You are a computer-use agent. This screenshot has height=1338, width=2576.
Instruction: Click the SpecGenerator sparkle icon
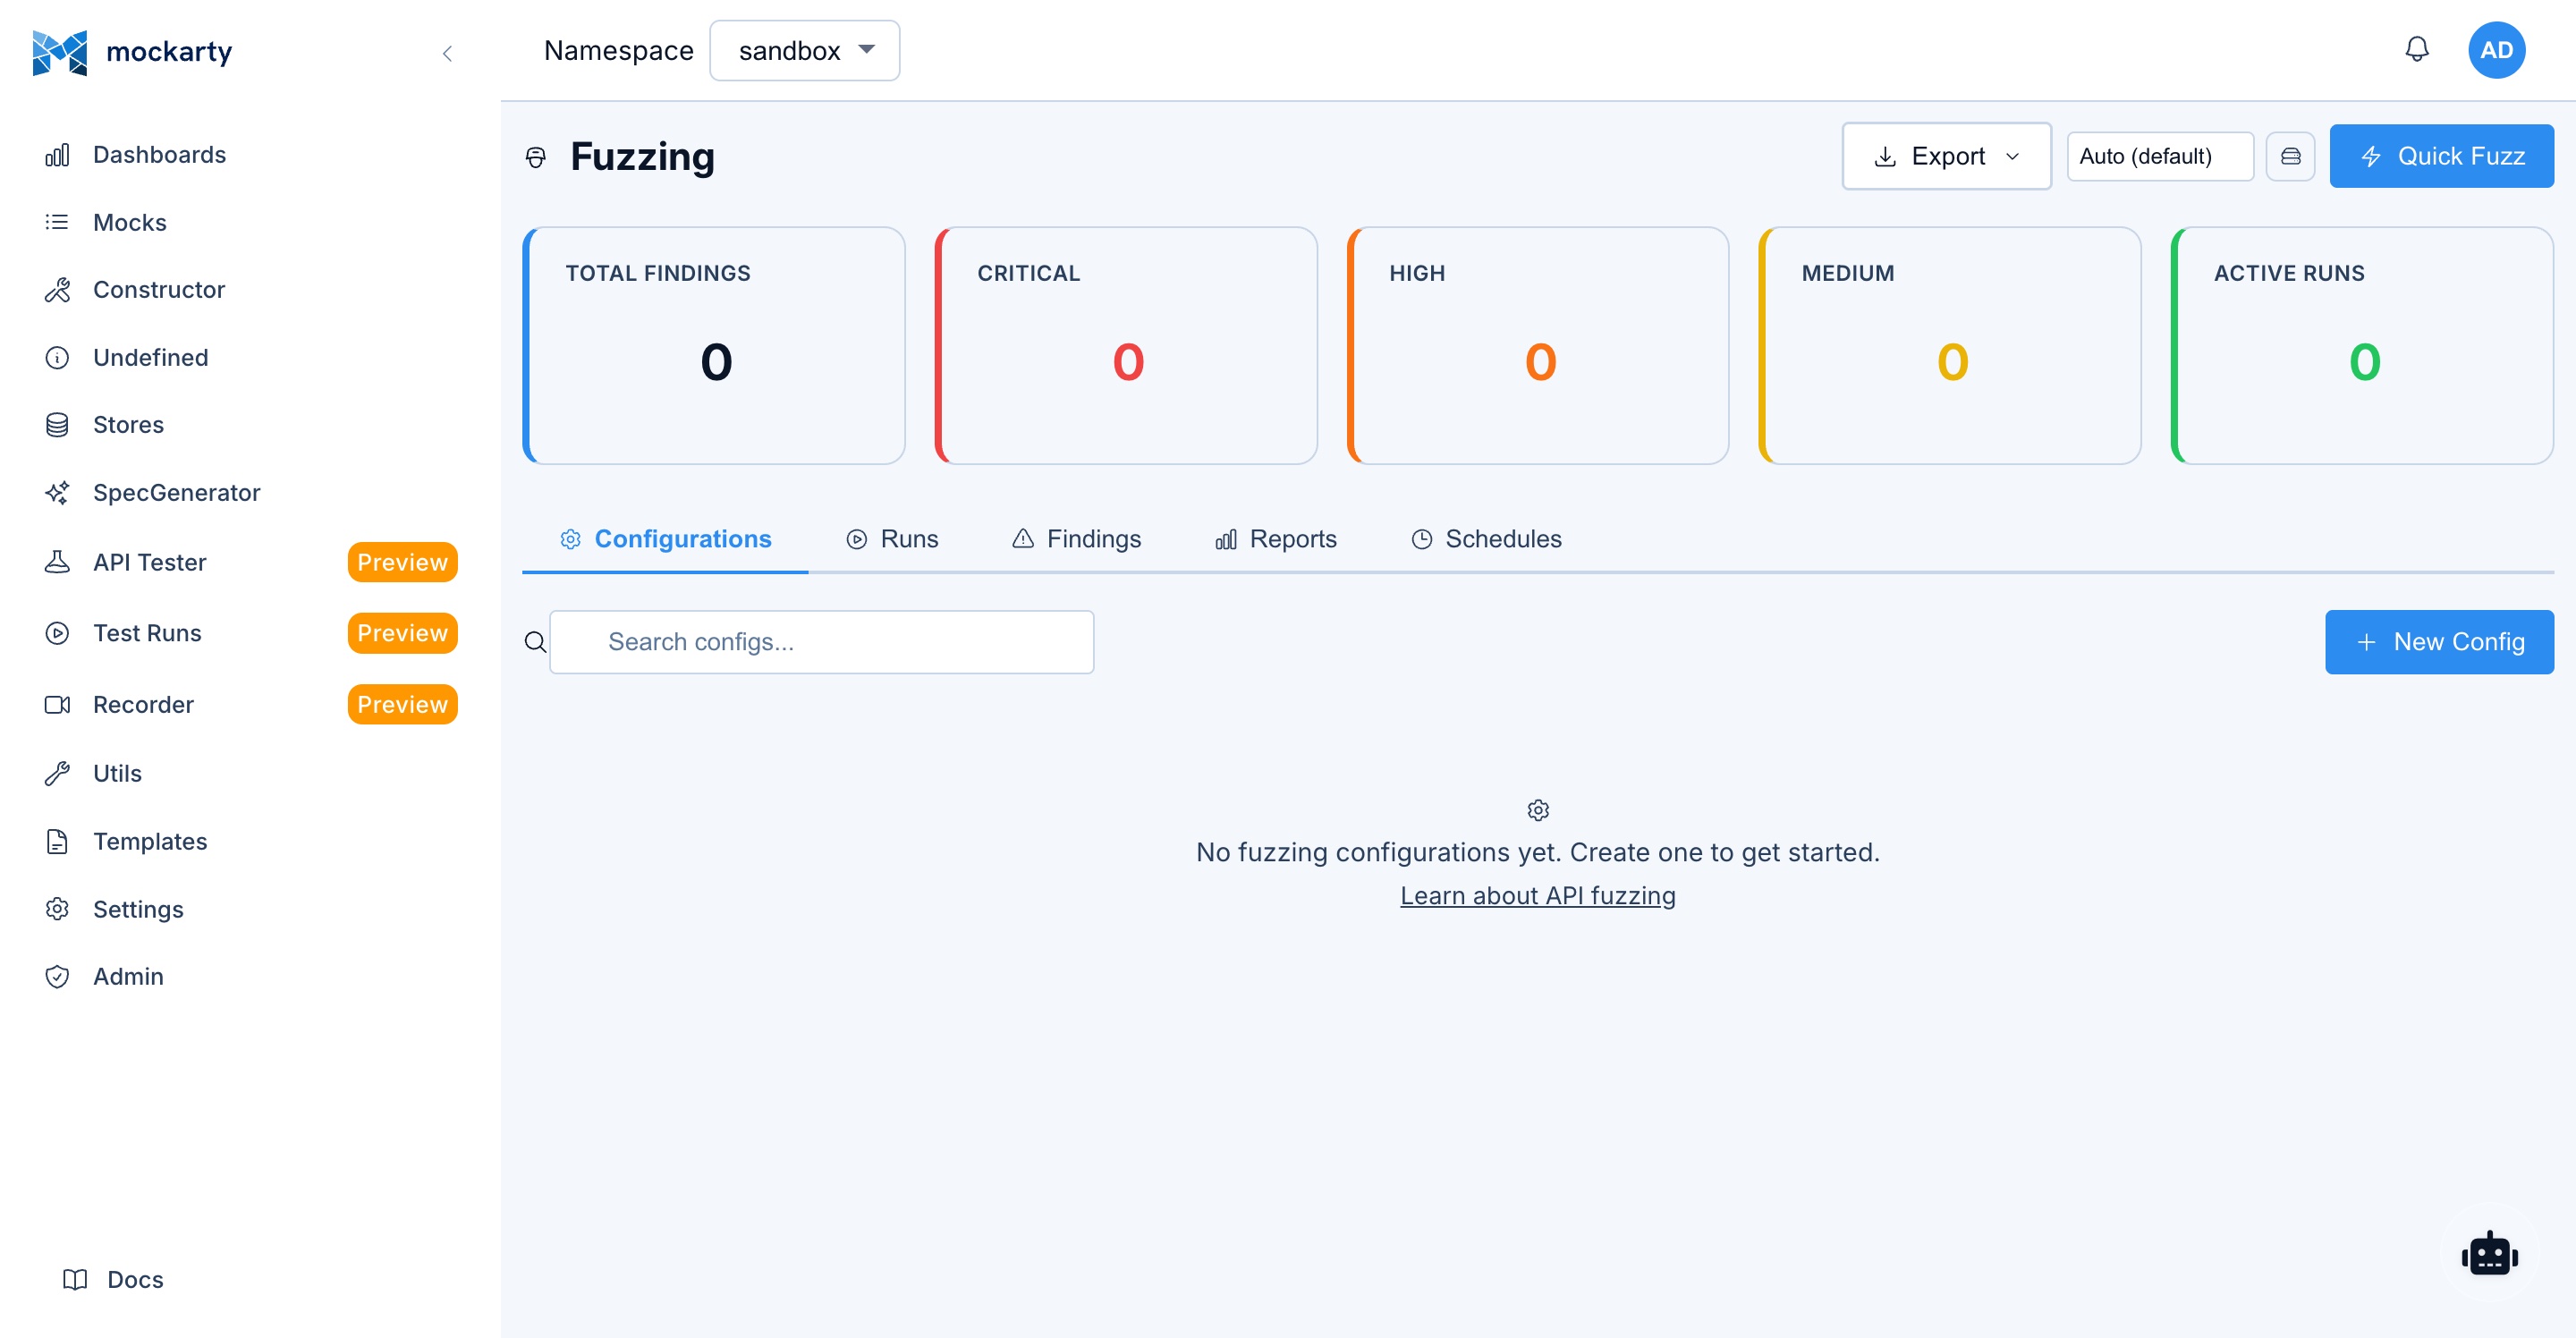point(57,493)
